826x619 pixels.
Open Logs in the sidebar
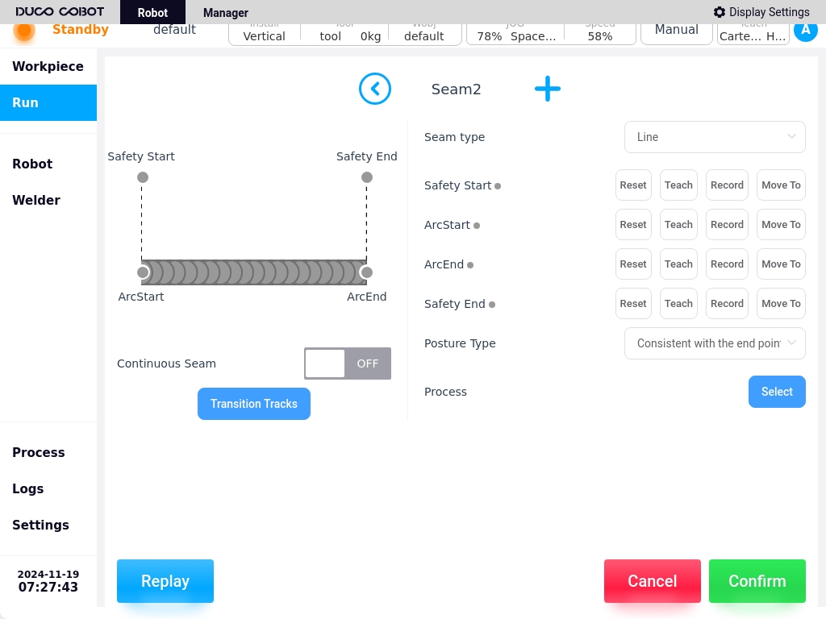point(48,488)
